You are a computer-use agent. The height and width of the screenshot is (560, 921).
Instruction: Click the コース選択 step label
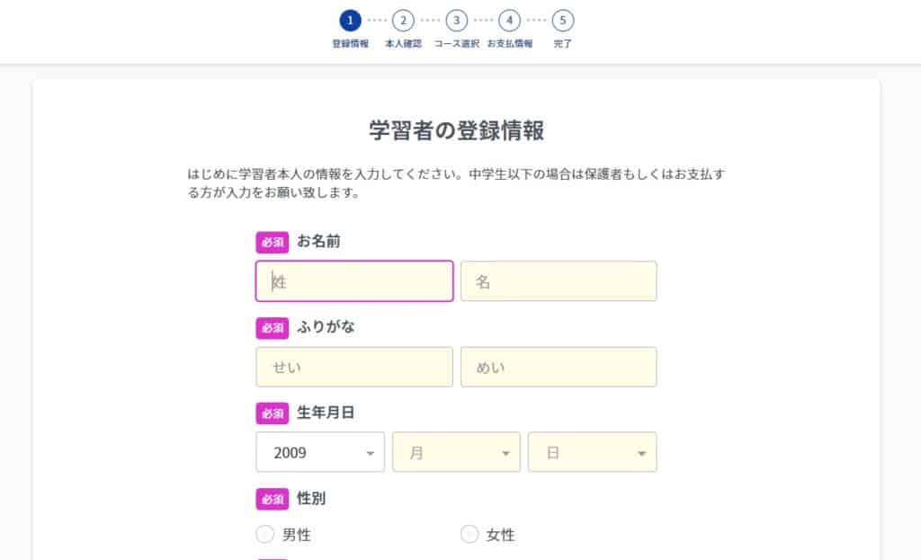coord(456,43)
